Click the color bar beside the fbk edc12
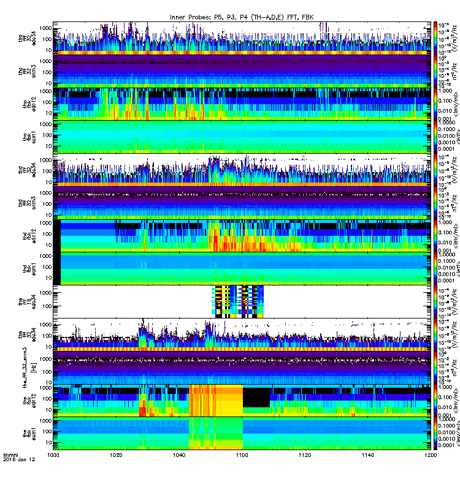Screen dimensions: 460x490 pyautogui.click(x=435, y=401)
